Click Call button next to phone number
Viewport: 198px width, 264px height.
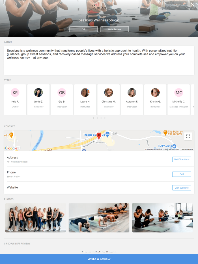[x=182, y=174]
